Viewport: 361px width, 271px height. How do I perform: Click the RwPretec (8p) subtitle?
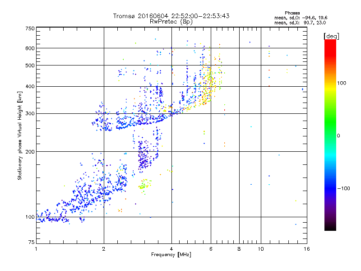[171, 21]
